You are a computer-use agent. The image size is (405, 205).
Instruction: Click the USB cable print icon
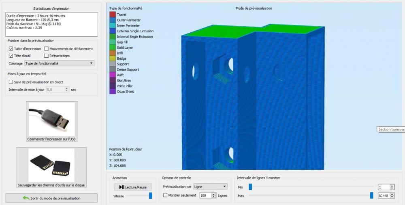51,119
